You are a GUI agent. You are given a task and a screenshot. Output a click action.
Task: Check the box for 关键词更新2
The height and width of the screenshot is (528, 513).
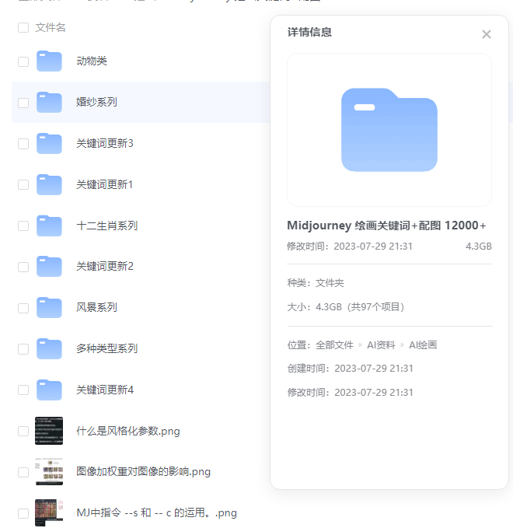tap(23, 267)
